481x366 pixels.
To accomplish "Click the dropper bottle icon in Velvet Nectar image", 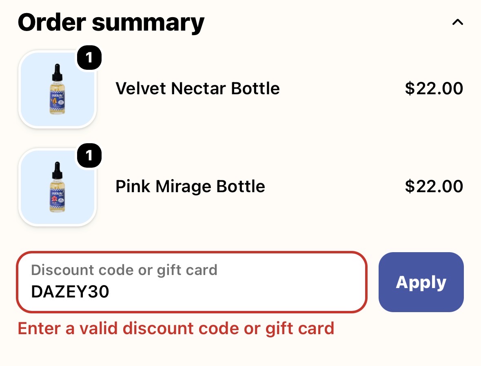I will coord(58,89).
